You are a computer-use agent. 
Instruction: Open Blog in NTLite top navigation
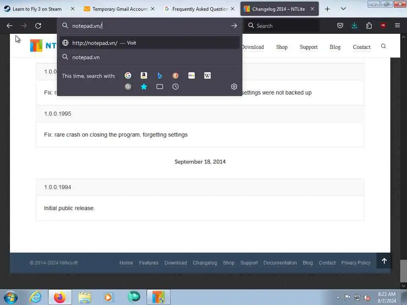pos(335,47)
